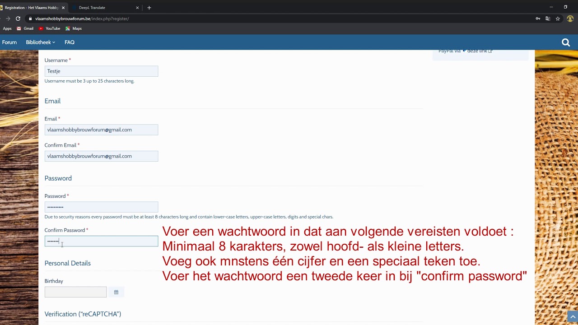Click the Birthday date input
This screenshot has height=325, width=578.
[x=75, y=292]
